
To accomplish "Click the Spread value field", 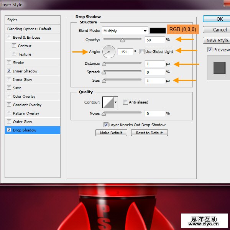I will [155, 72].
